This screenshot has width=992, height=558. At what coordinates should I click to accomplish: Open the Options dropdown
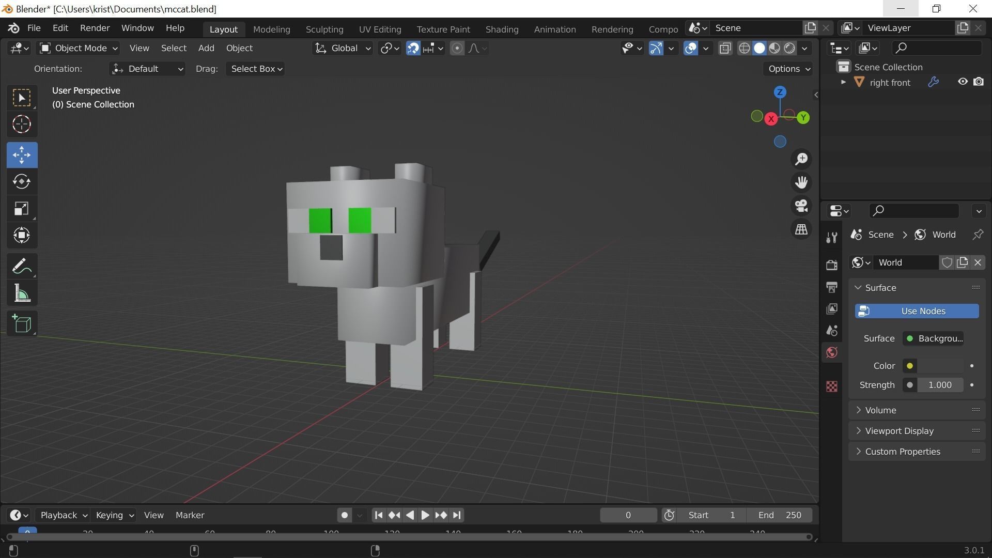[x=789, y=69]
